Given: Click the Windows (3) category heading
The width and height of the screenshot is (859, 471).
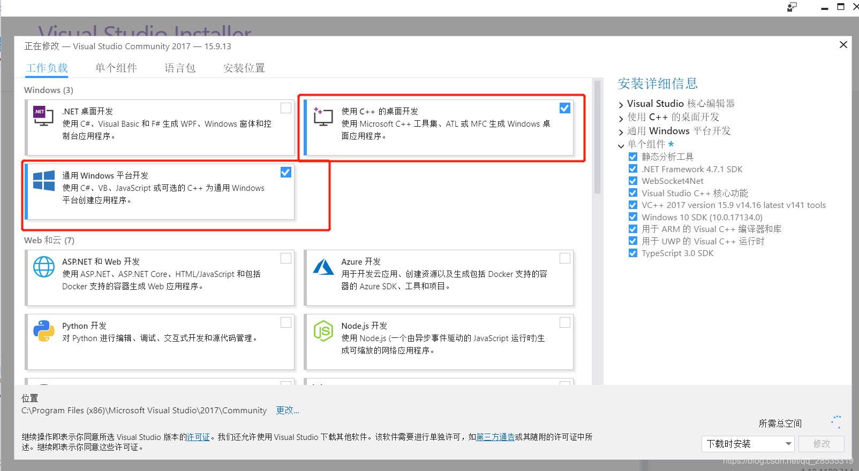Looking at the screenshot, I should click(x=49, y=90).
